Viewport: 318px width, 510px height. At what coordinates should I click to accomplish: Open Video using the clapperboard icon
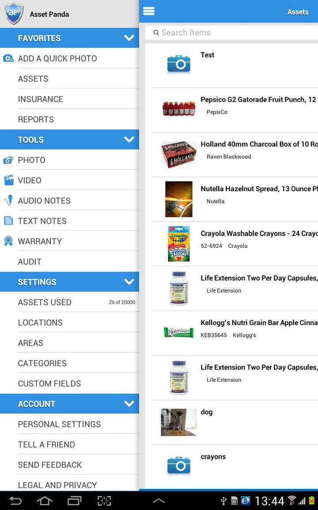coord(8,180)
